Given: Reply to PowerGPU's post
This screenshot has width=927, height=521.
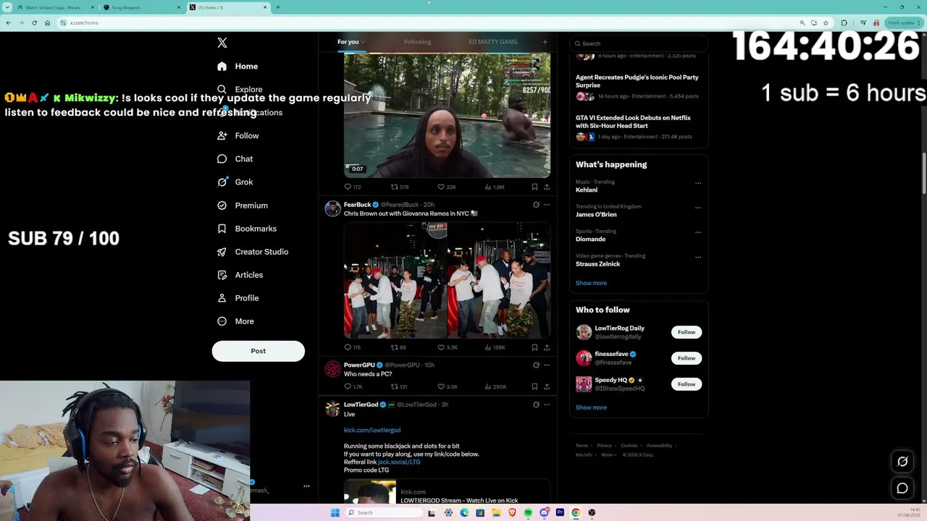Looking at the screenshot, I should pyautogui.click(x=353, y=386).
